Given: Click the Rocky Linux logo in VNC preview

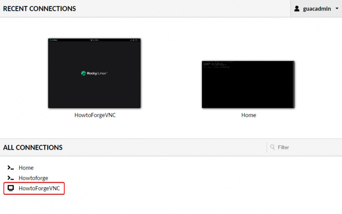Looking at the screenshot, I should coord(94,73).
